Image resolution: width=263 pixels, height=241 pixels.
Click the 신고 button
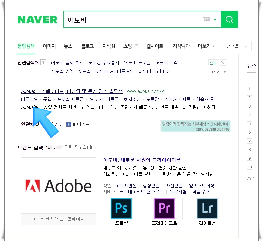tap(213, 63)
